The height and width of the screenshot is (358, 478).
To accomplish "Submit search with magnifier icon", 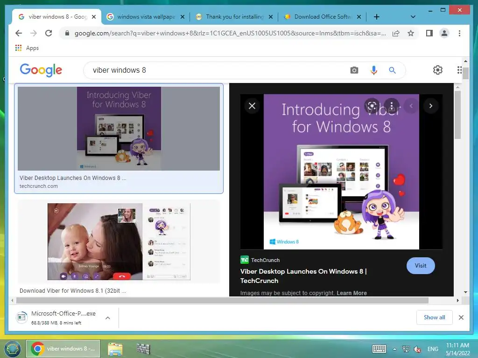I will pyautogui.click(x=392, y=70).
